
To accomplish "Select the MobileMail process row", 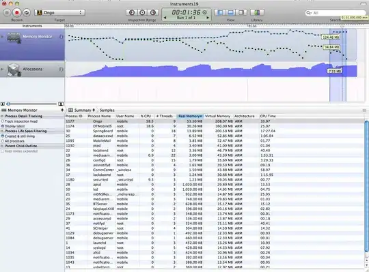I will tap(215, 141).
